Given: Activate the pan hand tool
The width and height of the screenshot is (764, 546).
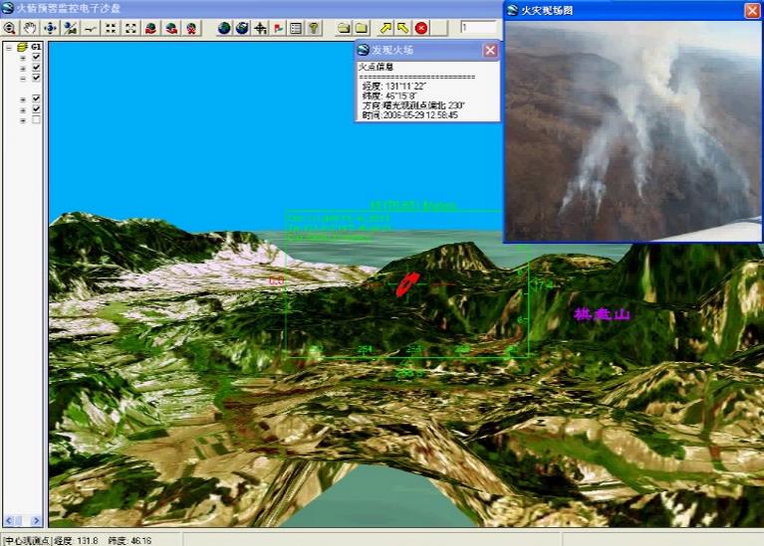Looking at the screenshot, I should [29, 28].
